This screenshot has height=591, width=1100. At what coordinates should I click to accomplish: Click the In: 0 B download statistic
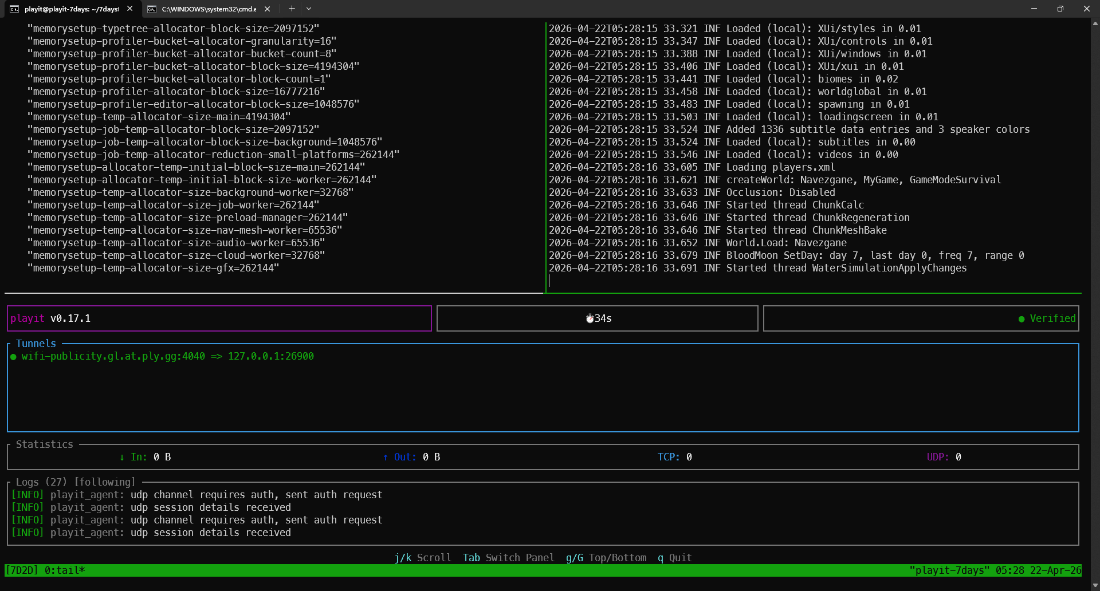[x=145, y=457]
